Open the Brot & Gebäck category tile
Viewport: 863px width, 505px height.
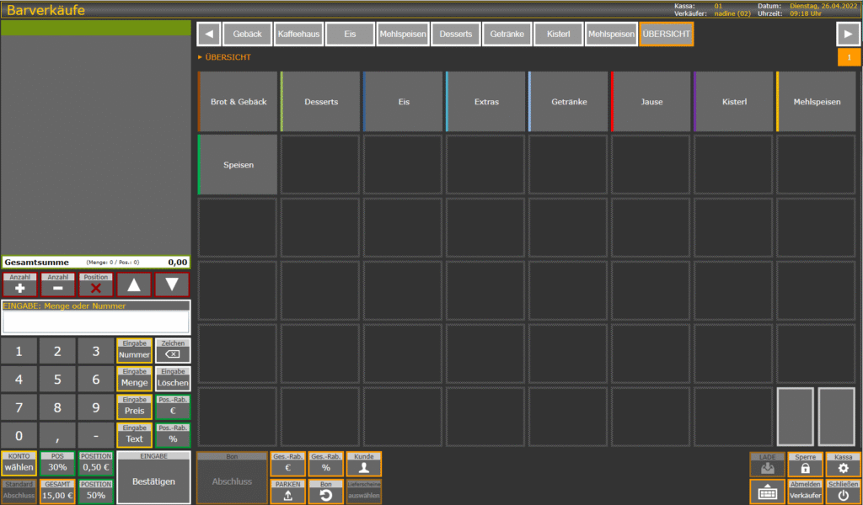point(239,102)
